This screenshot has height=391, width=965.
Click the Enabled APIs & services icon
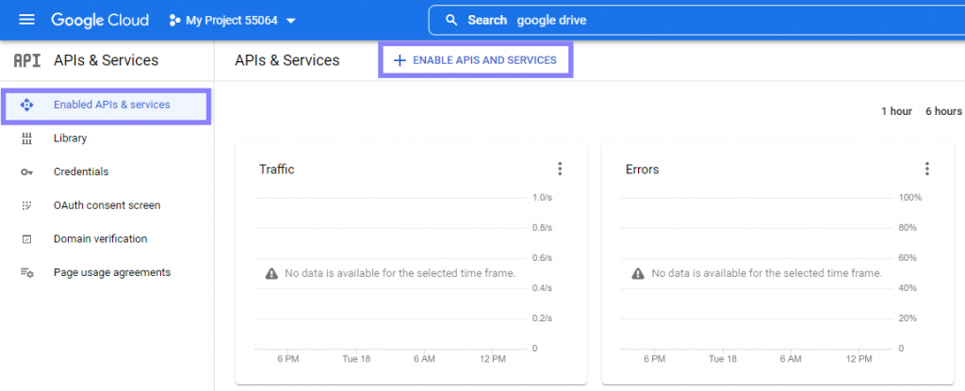coord(26,106)
